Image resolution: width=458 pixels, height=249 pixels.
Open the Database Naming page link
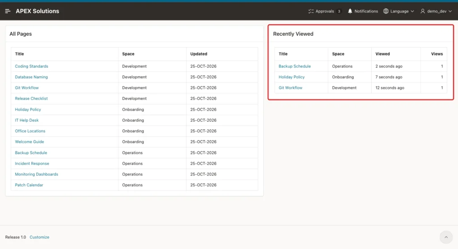pyautogui.click(x=31, y=77)
